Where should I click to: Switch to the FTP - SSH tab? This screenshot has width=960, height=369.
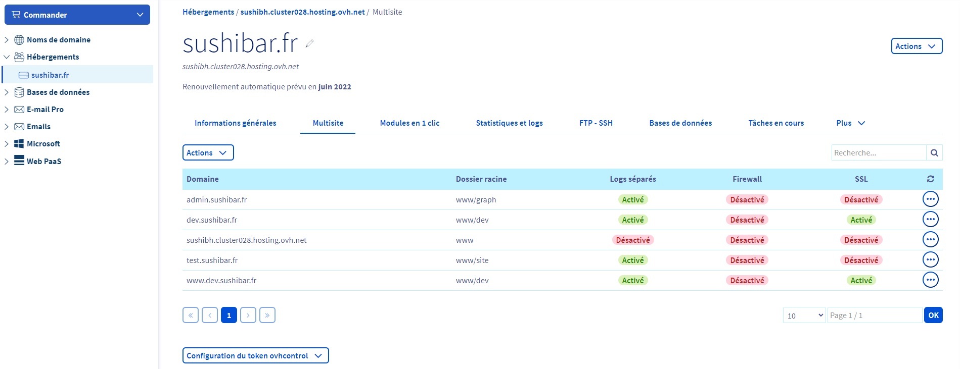click(596, 123)
